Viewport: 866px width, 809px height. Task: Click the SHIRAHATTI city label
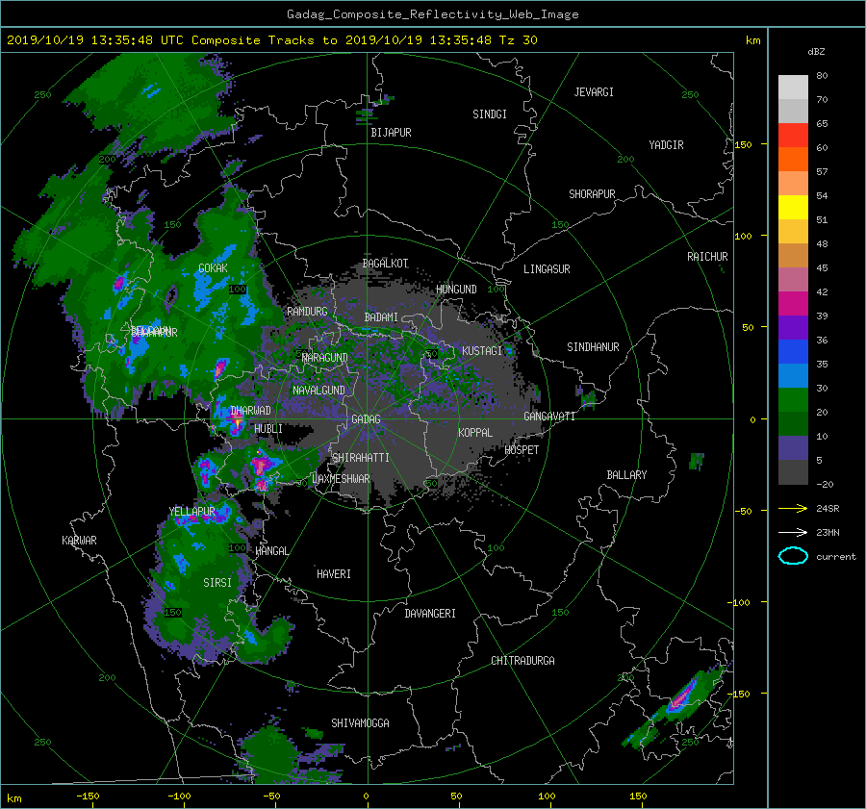(x=361, y=458)
